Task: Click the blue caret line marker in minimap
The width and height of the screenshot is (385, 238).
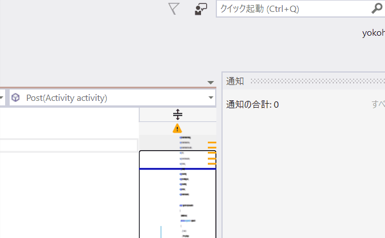Action: [178, 169]
